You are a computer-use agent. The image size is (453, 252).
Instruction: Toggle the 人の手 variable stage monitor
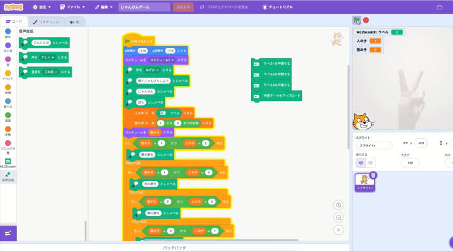[x=369, y=41]
